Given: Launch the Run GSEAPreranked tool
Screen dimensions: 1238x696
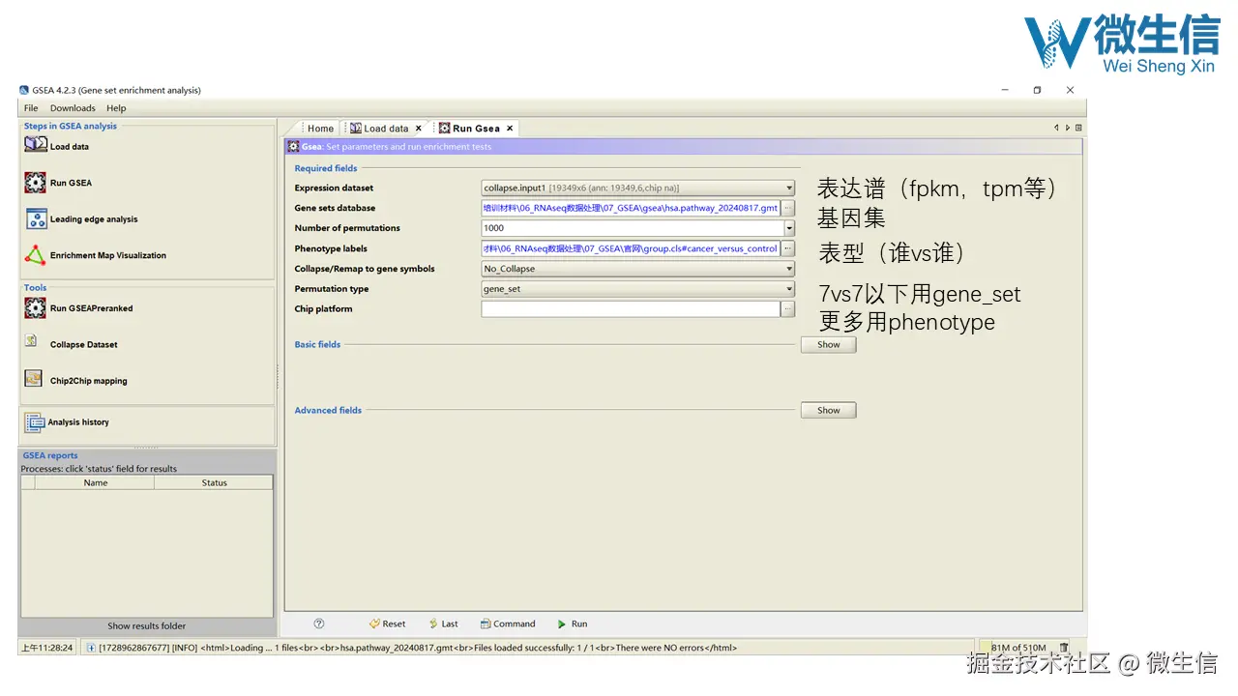Looking at the screenshot, I should click(78, 308).
